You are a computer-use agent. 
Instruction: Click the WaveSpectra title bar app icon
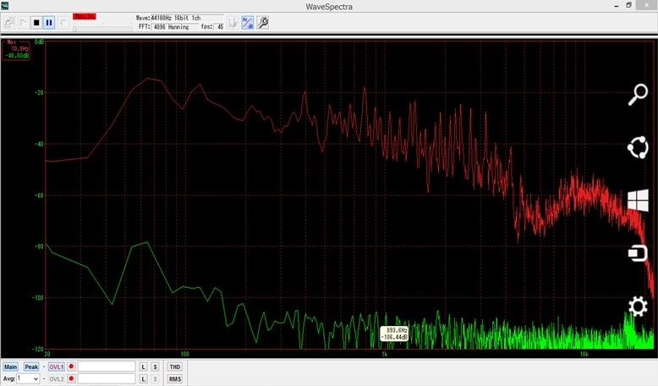(x=4, y=5)
